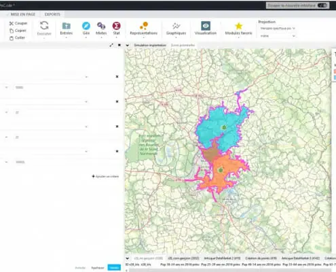Click the orange zone legend swatch
This screenshot has width=336, height=272.
(335, 71)
